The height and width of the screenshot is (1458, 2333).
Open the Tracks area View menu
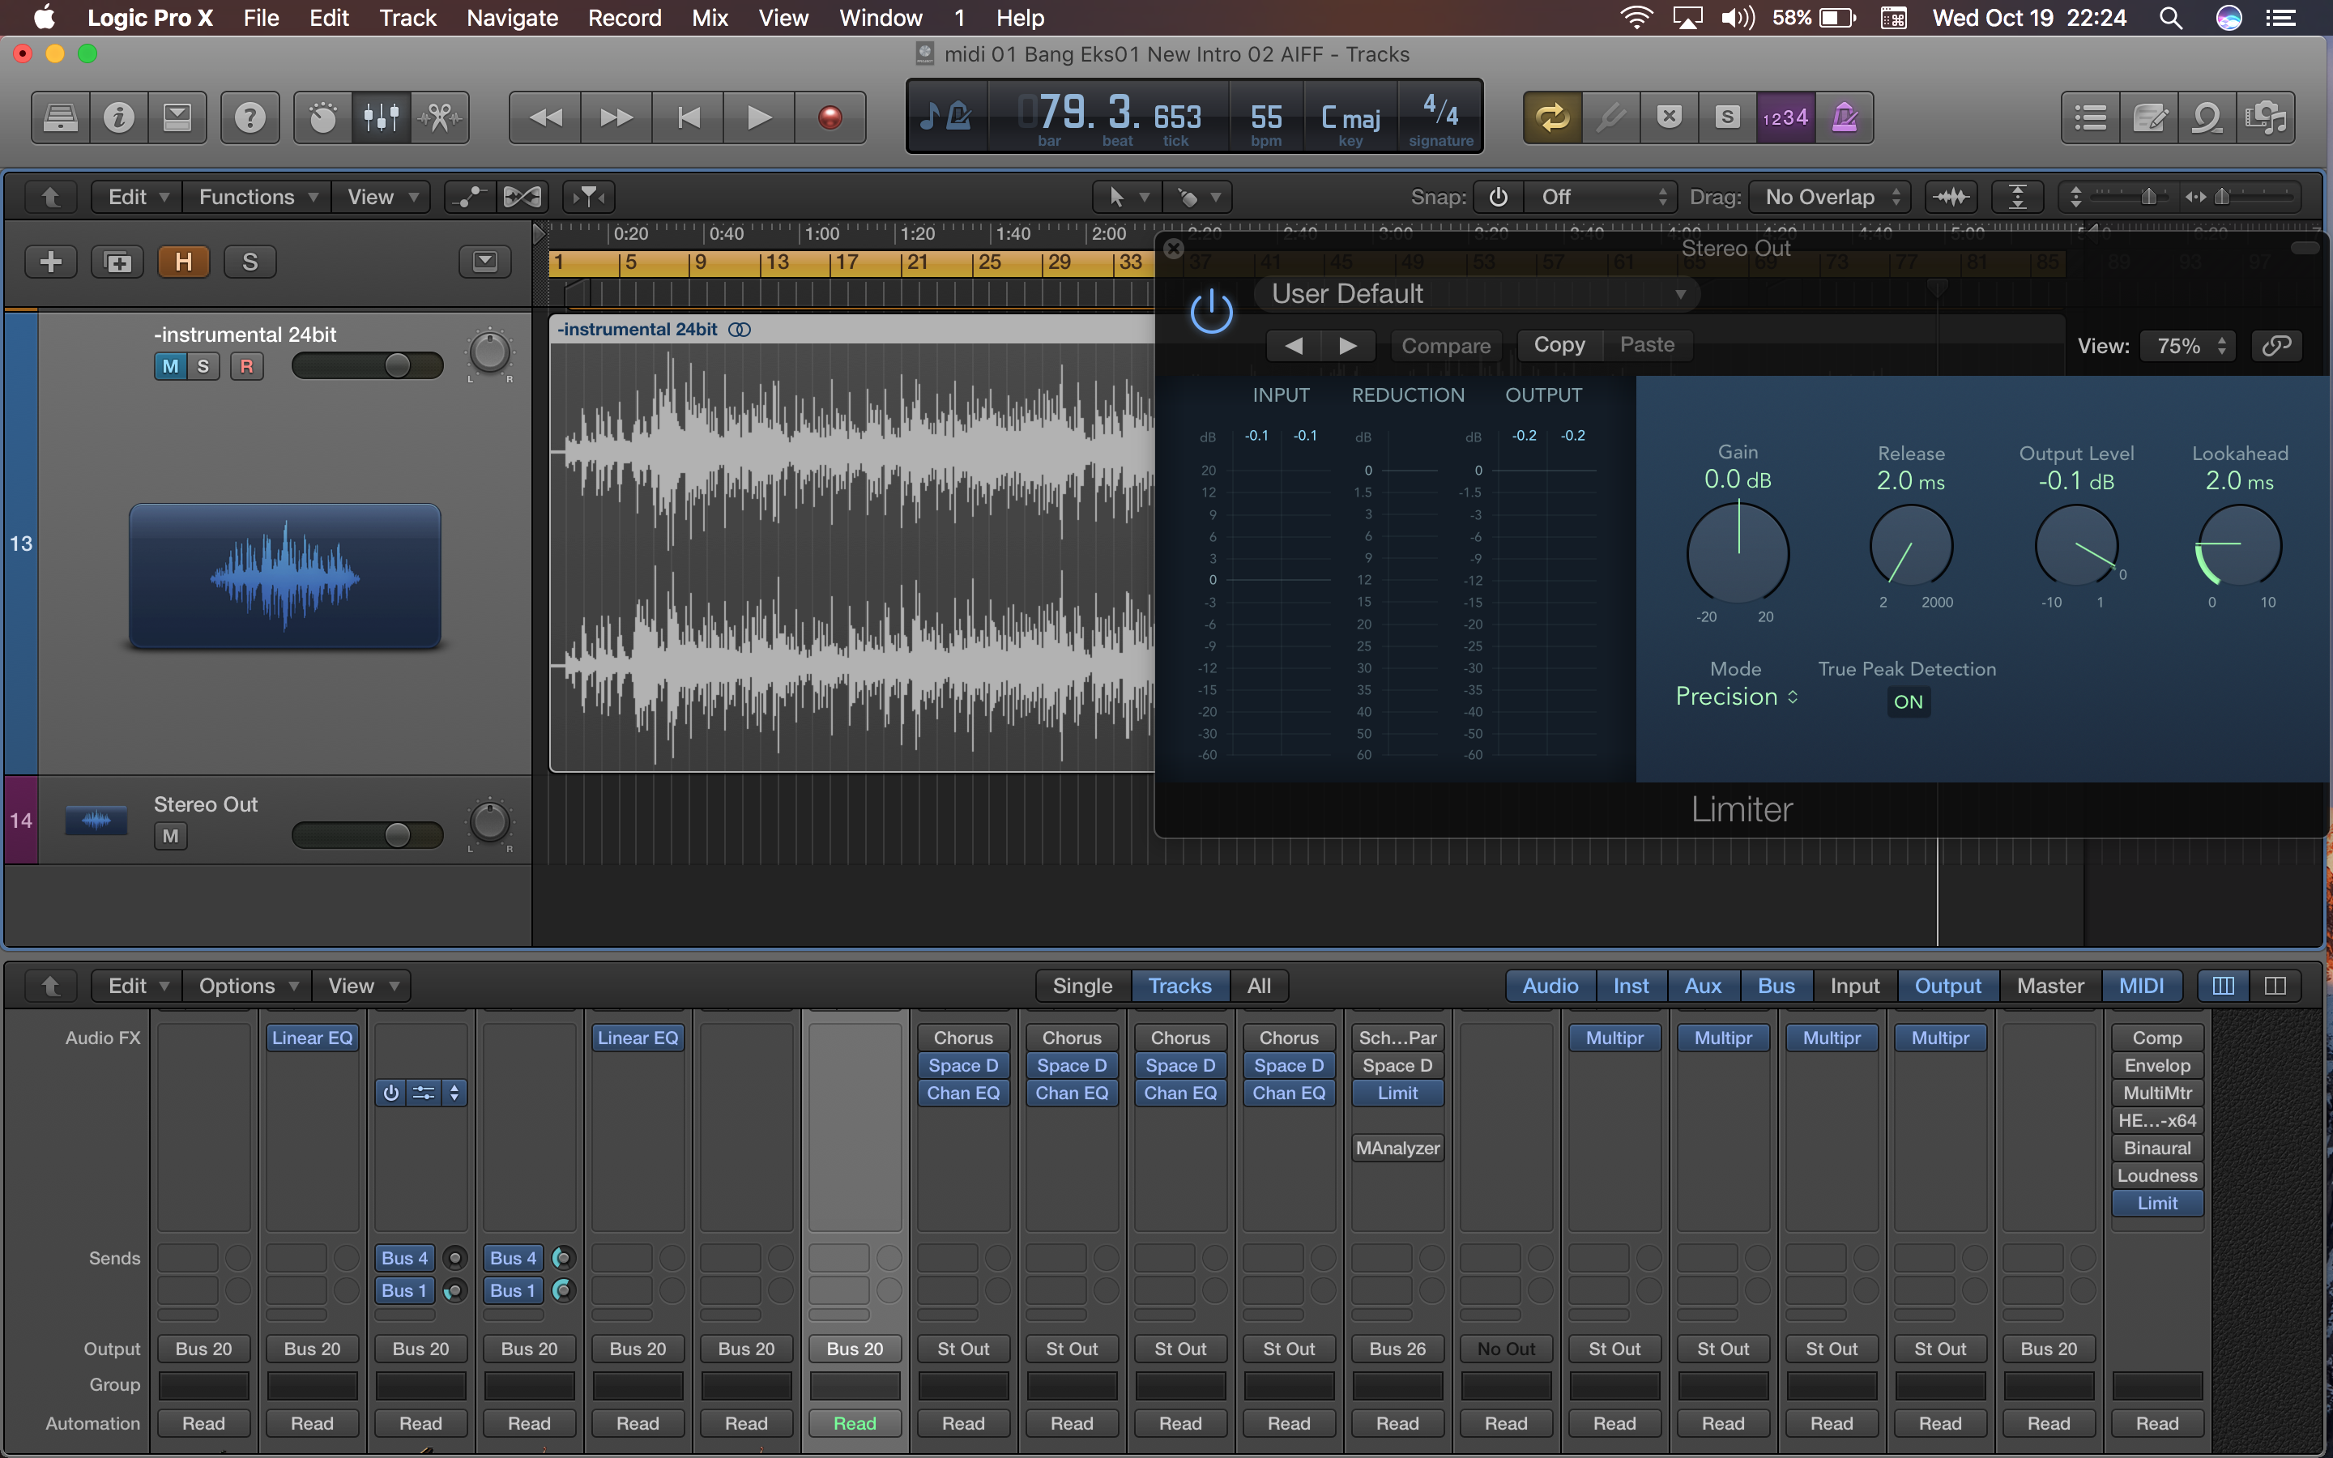pos(382,197)
